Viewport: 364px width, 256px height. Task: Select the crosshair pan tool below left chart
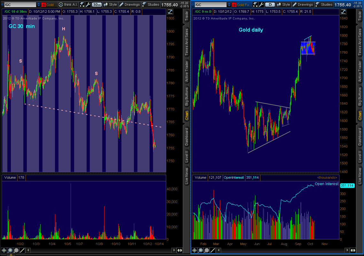click(4, 251)
